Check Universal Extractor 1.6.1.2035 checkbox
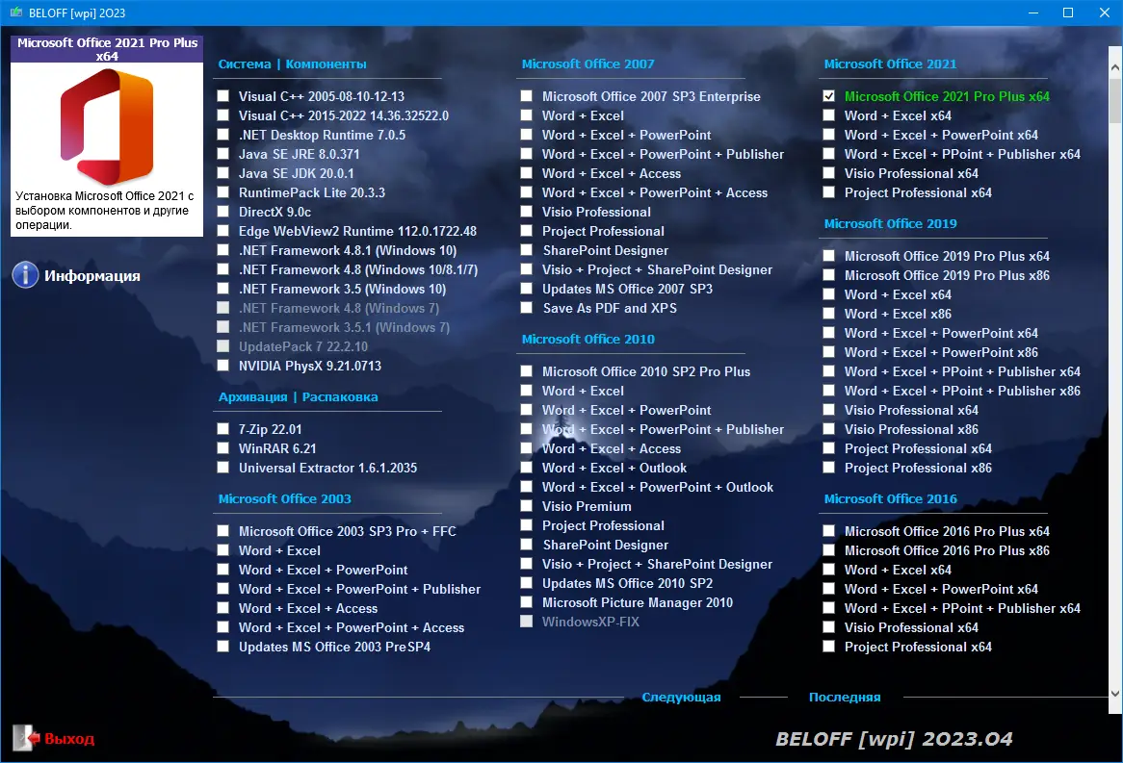 [223, 469]
